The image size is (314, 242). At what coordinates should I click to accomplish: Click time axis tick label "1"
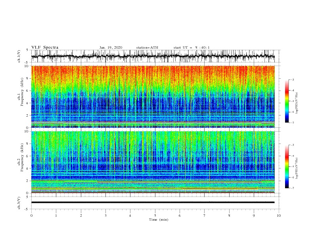coord(56,216)
